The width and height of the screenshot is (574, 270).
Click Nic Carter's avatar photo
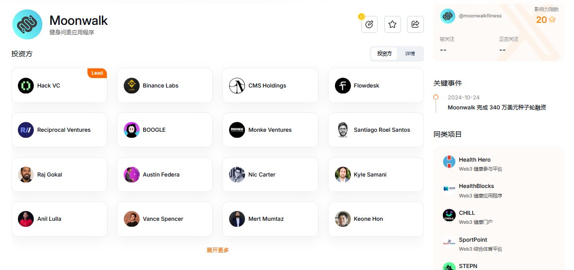(237, 175)
